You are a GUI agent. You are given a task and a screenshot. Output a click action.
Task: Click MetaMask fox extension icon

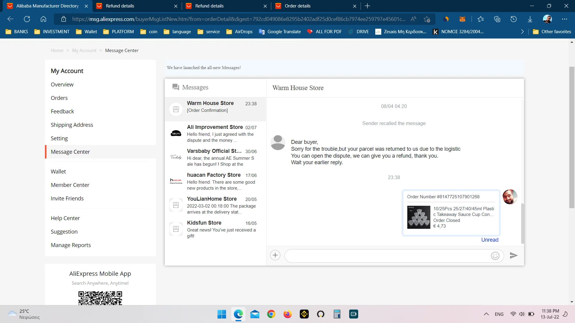tap(462, 19)
